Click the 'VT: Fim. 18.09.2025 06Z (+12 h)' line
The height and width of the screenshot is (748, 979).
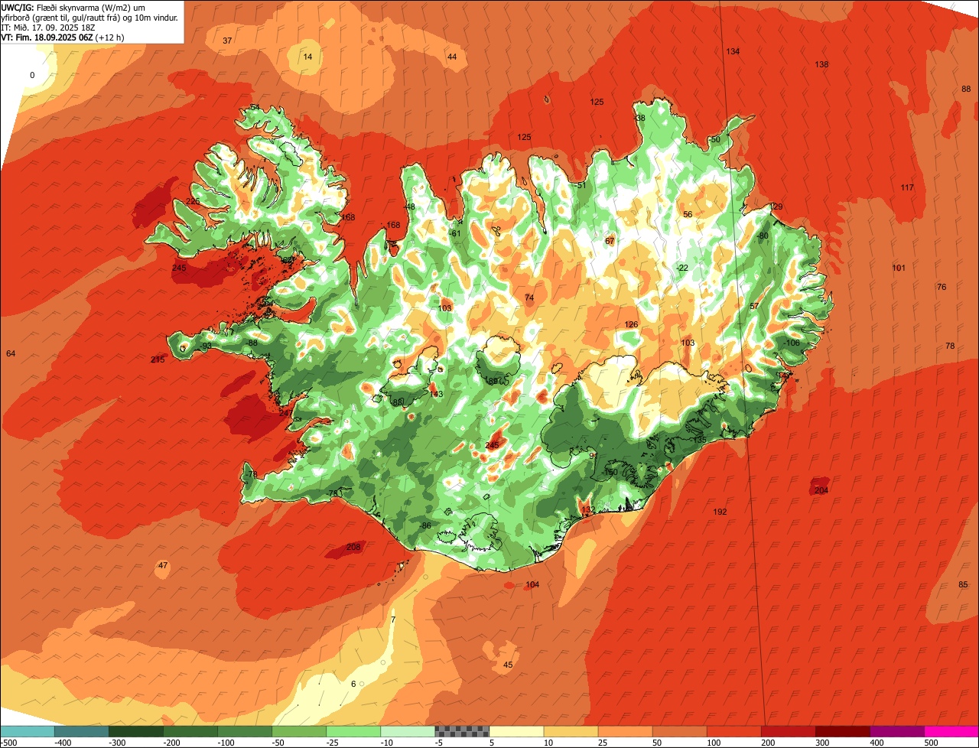pos(63,37)
